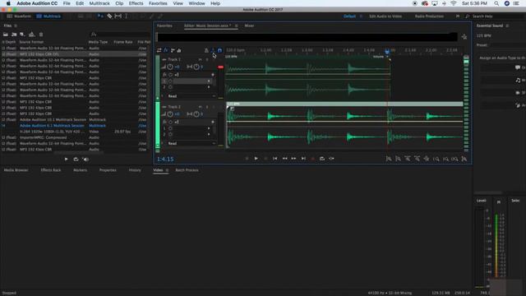Open Track 2 effect slot 1 arrow
Screen dimensions: 526x296
tap(209, 128)
